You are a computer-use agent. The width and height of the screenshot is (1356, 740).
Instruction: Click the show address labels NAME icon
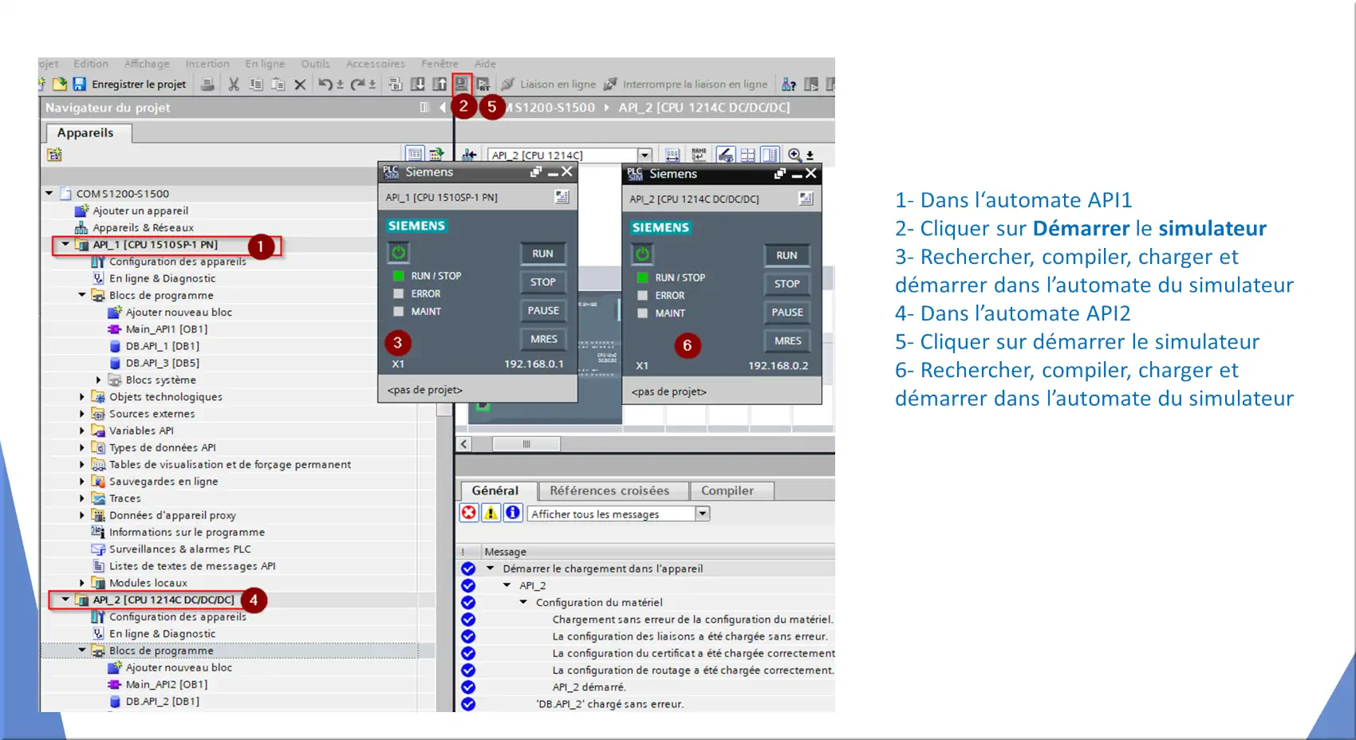click(x=699, y=155)
